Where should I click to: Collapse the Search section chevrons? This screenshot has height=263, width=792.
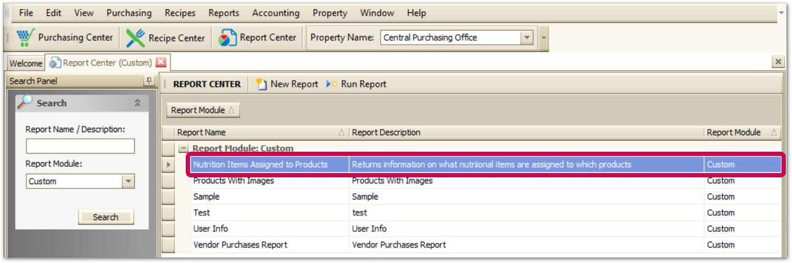[x=137, y=103]
